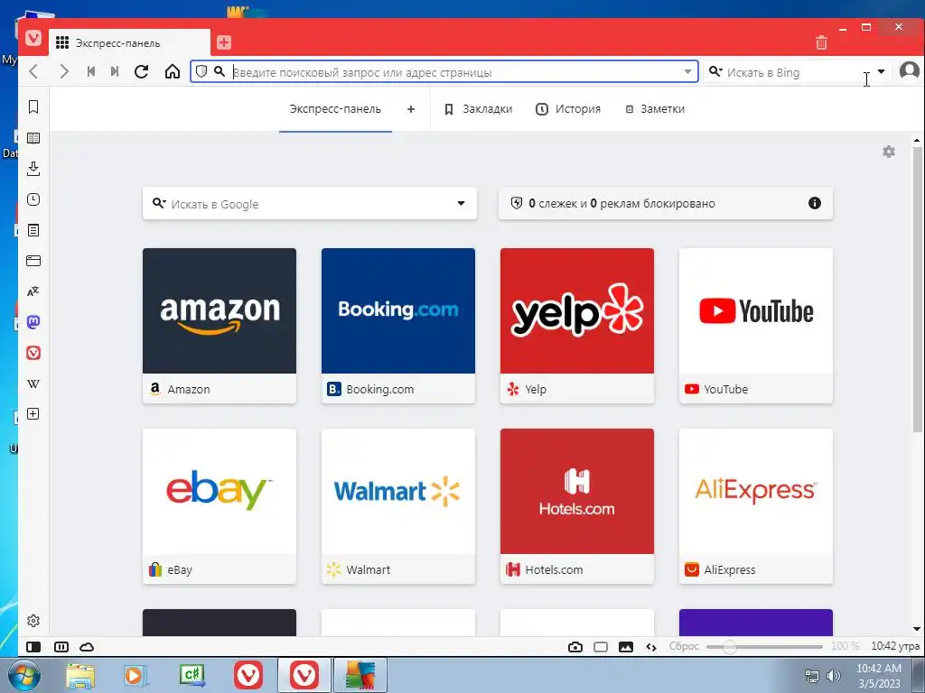
Task: Reload the current page
Action: tap(141, 72)
